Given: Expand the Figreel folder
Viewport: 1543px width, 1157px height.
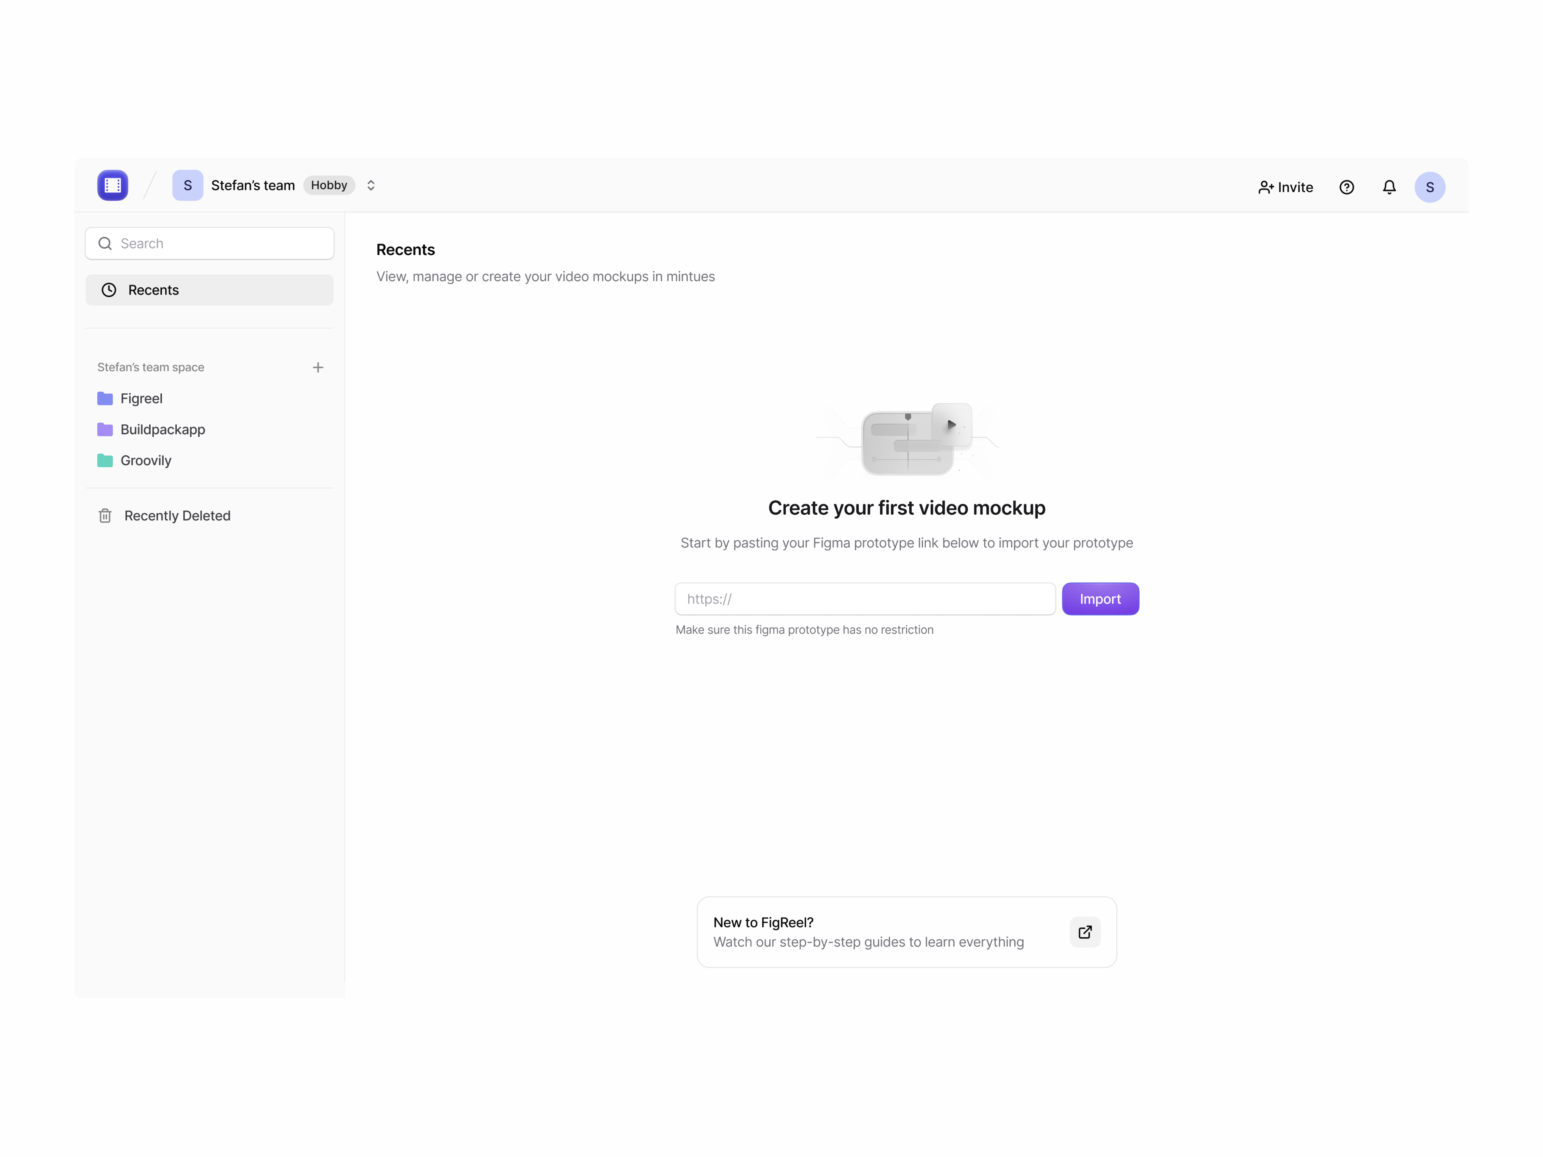Looking at the screenshot, I should pos(141,398).
